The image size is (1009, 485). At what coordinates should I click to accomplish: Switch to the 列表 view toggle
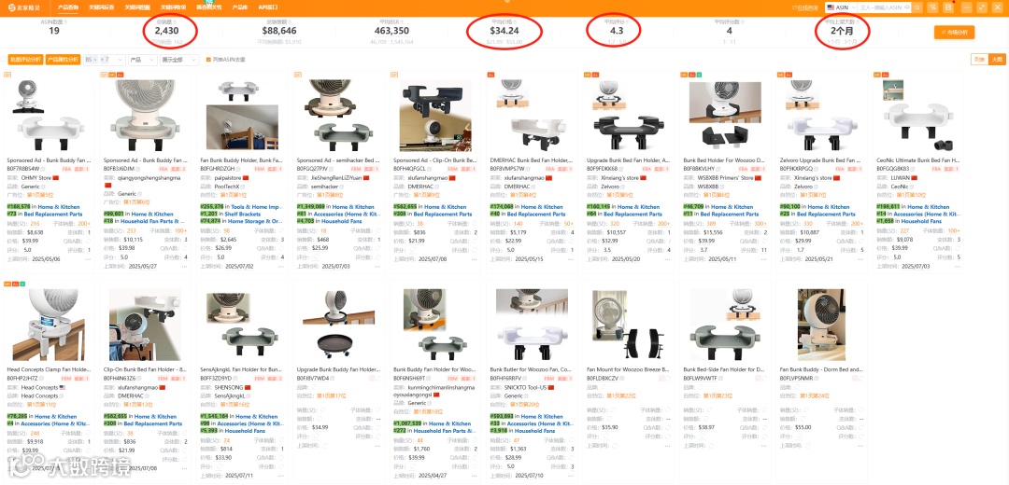(x=979, y=59)
